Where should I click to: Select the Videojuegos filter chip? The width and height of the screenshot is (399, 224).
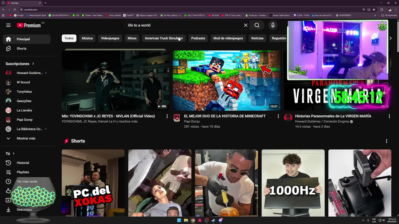coord(110,38)
